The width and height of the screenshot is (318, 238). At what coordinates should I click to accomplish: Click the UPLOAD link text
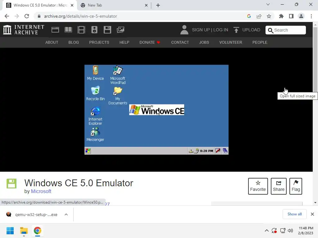coord(251,30)
